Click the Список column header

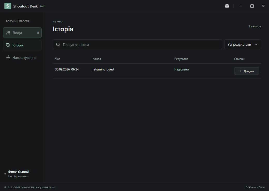click(239, 59)
